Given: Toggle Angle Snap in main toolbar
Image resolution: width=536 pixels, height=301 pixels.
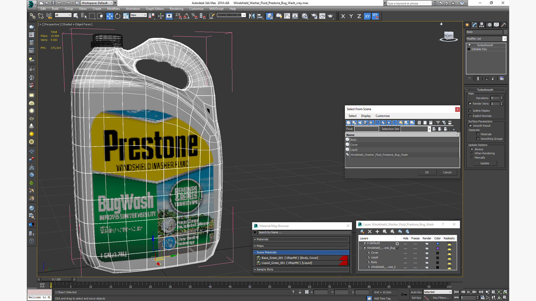Looking at the screenshot, I should [186, 16].
